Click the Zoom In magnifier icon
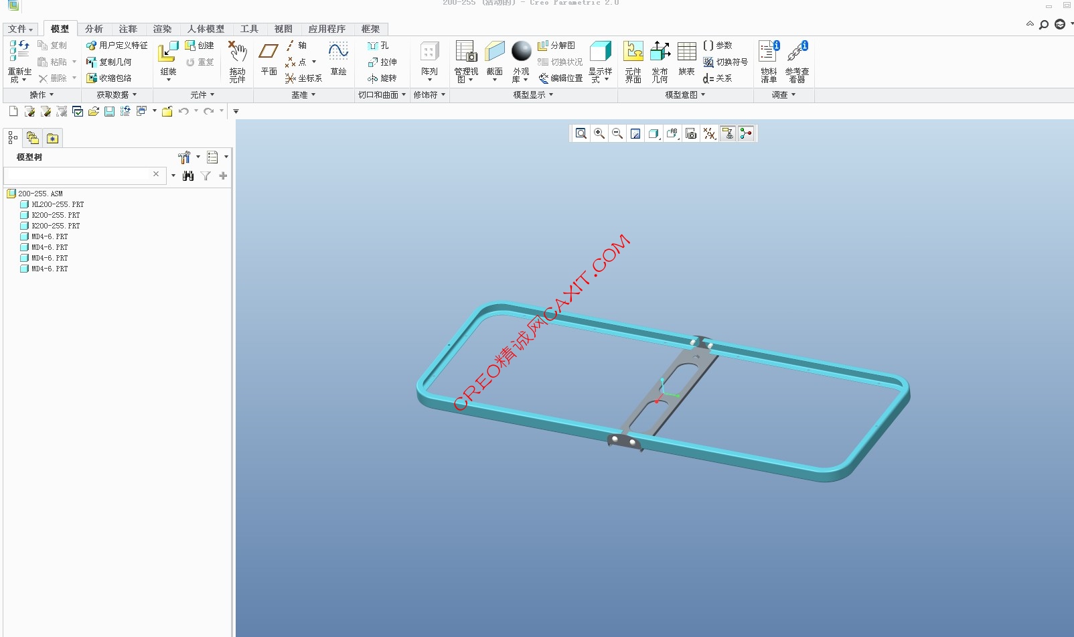 tap(599, 133)
